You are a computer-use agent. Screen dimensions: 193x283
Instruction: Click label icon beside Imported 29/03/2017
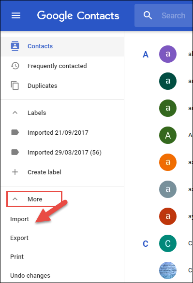[15, 152]
